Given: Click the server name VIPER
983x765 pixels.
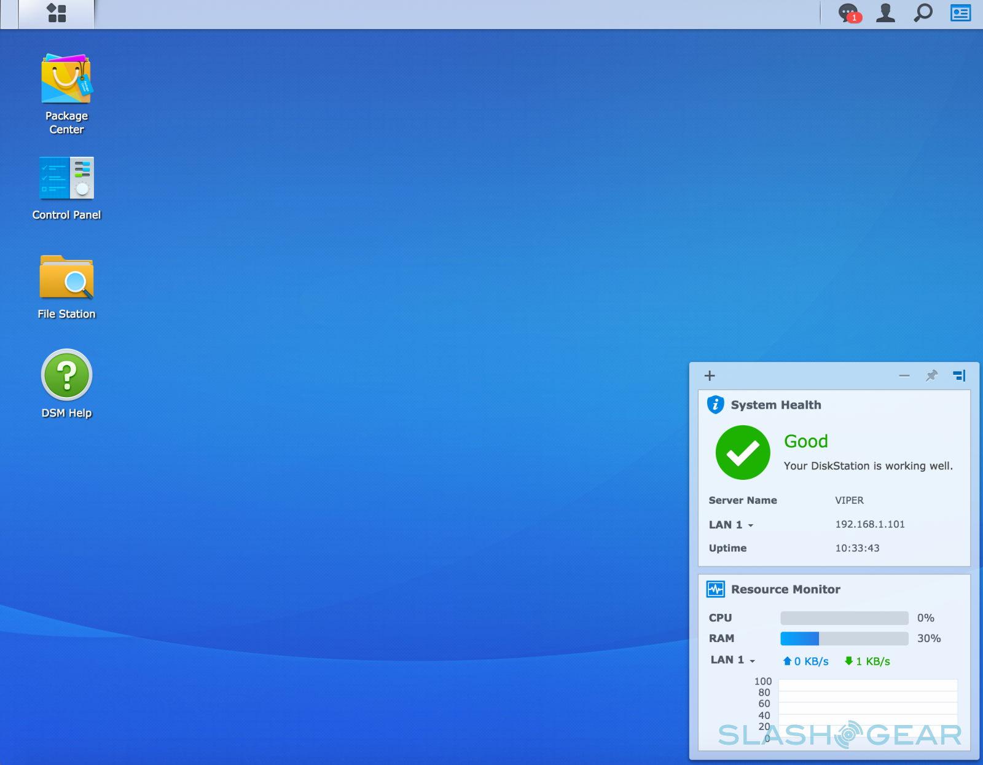Looking at the screenshot, I should 849,500.
